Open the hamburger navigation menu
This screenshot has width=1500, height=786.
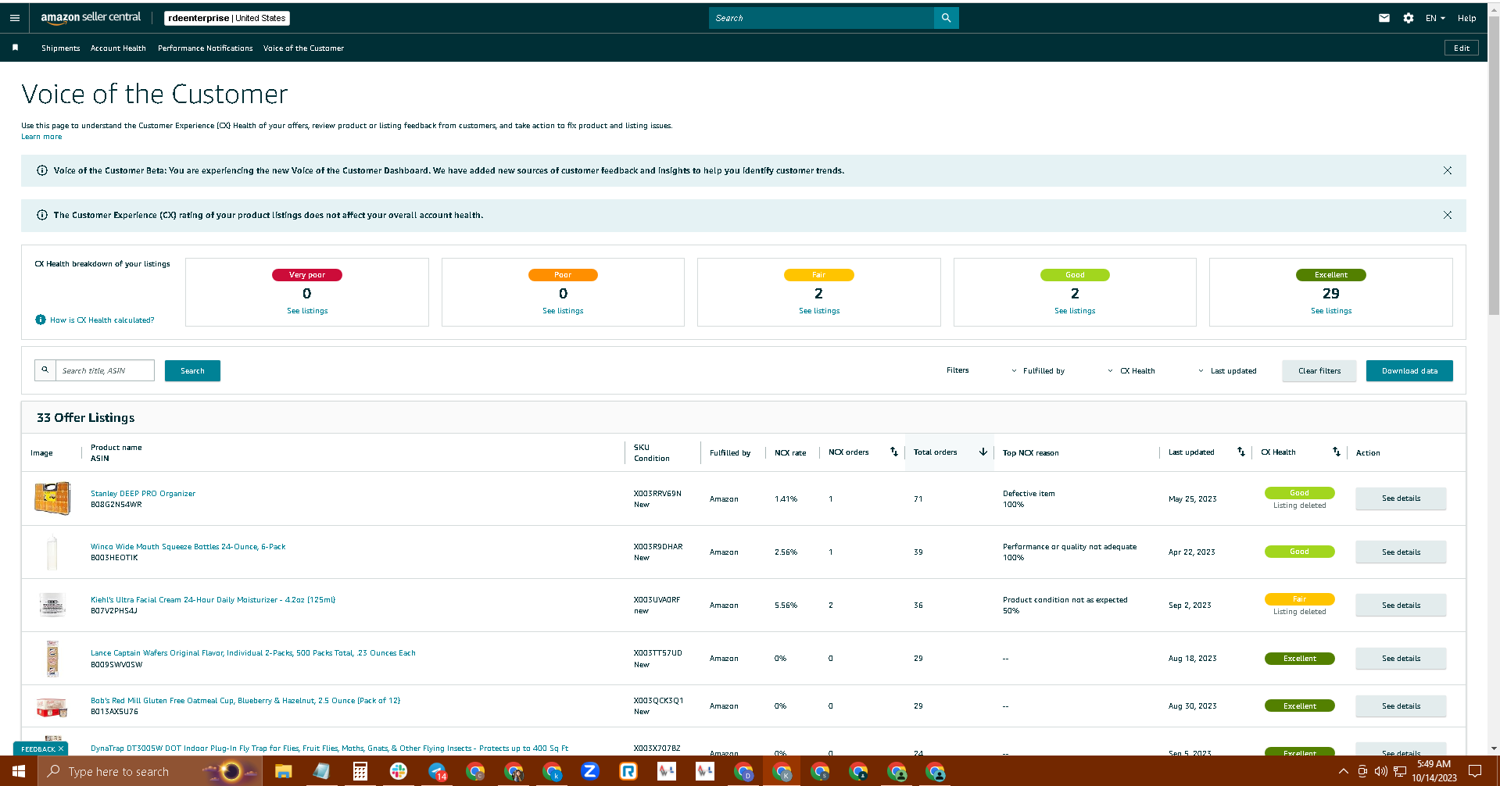click(x=14, y=18)
